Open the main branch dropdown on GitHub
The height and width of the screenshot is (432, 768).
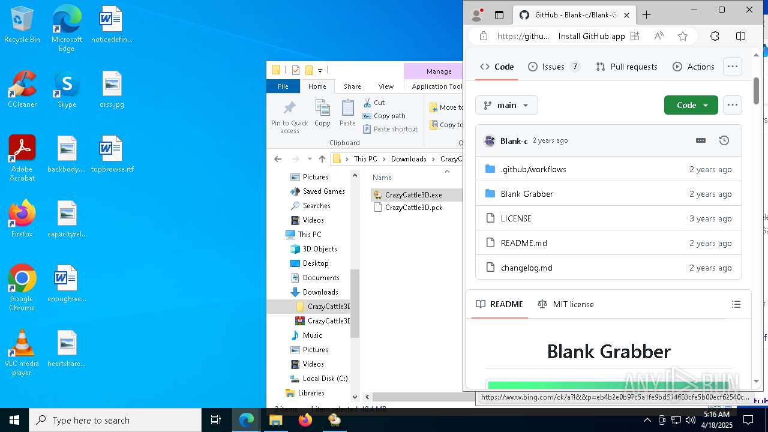[x=506, y=105]
